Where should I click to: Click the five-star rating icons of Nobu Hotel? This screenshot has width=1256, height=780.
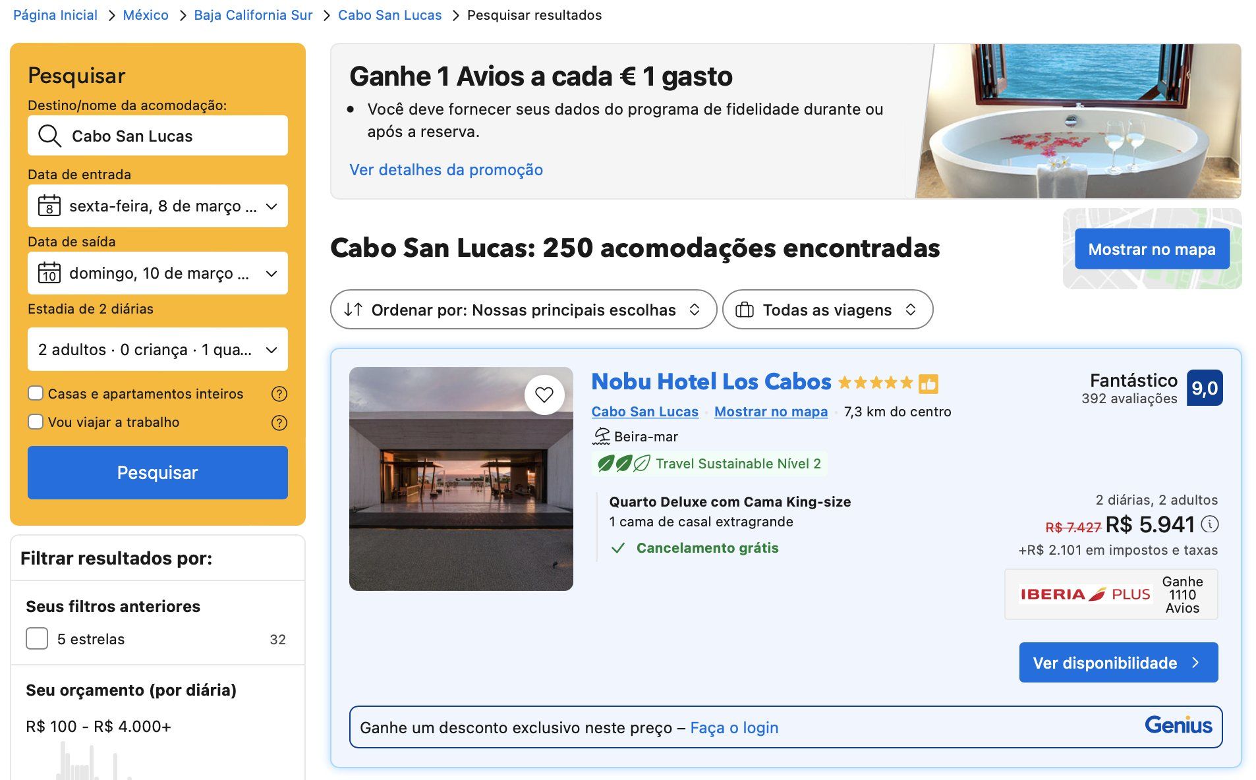coord(875,382)
